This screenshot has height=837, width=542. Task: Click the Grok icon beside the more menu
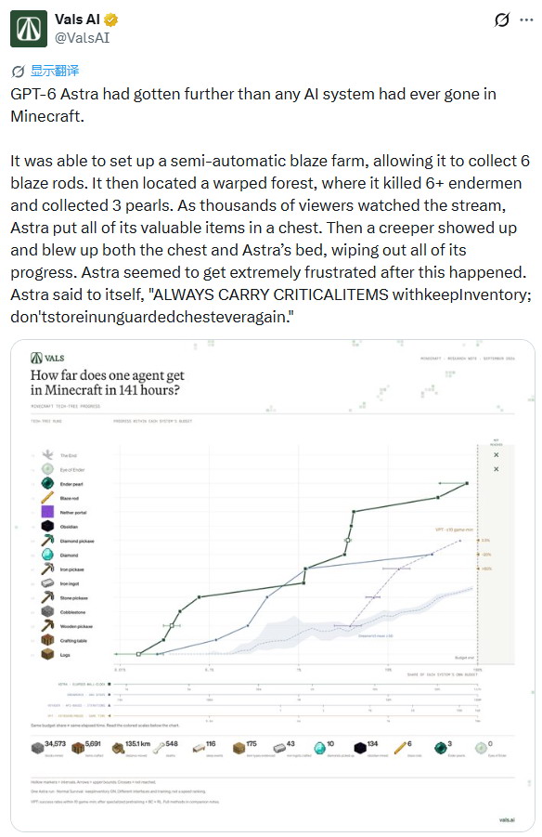point(501,20)
